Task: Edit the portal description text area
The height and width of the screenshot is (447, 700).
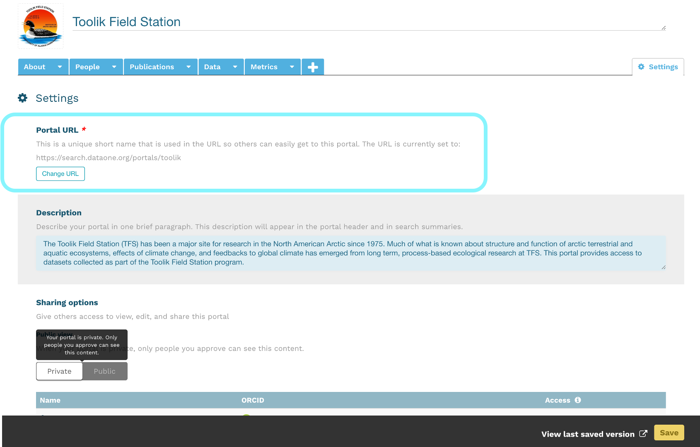Action: click(x=351, y=253)
